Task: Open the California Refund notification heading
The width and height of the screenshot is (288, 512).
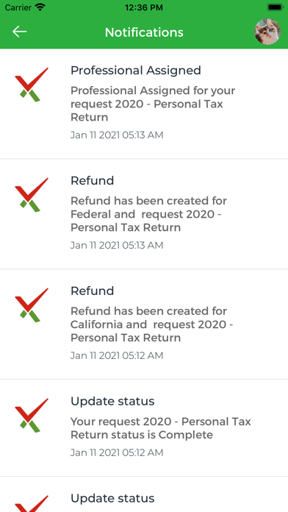Action: [x=93, y=291]
